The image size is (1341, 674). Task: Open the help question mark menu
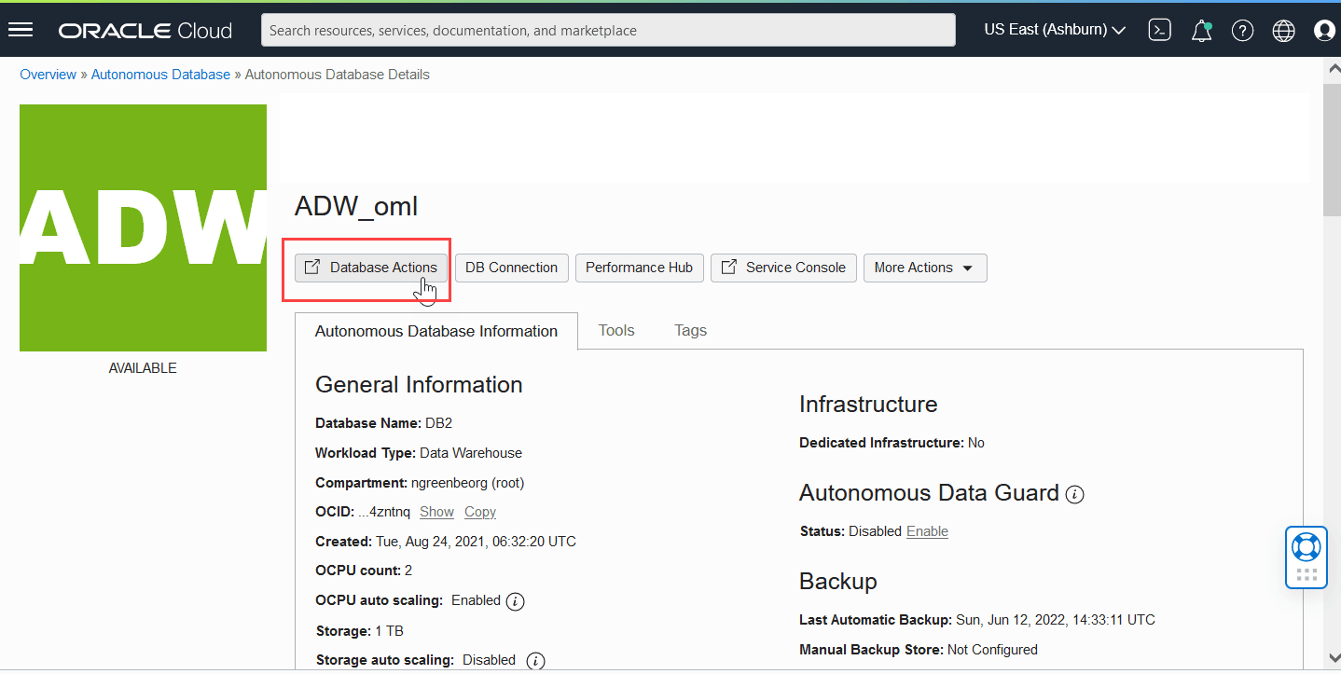click(1242, 30)
